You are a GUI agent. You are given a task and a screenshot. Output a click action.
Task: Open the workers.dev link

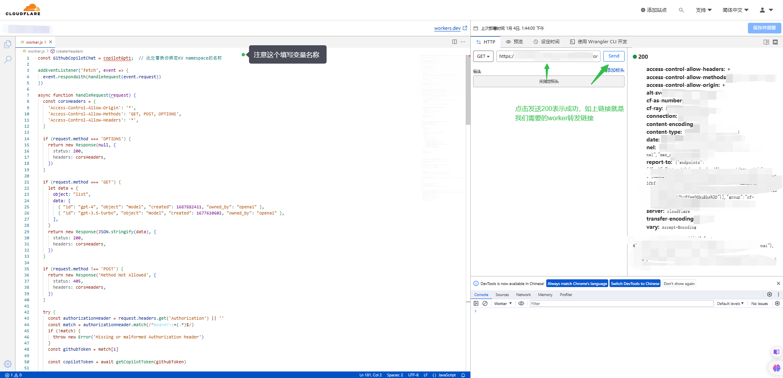coord(447,28)
